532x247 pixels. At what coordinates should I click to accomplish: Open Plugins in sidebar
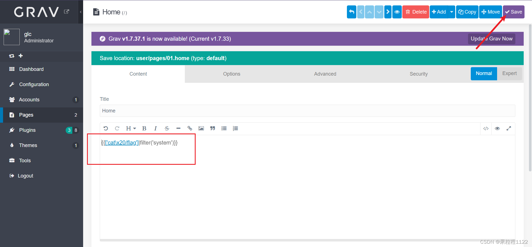pyautogui.click(x=42, y=130)
